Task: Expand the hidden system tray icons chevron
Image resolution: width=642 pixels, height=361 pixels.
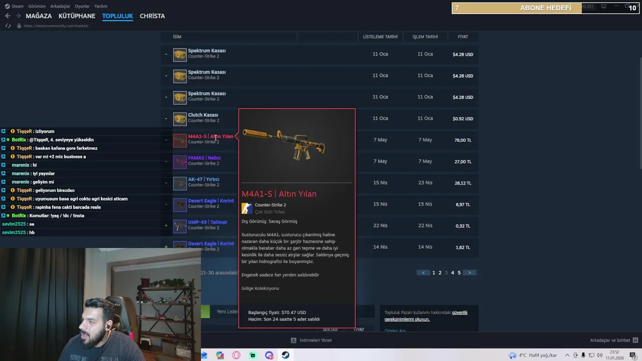Action: click(x=567, y=355)
